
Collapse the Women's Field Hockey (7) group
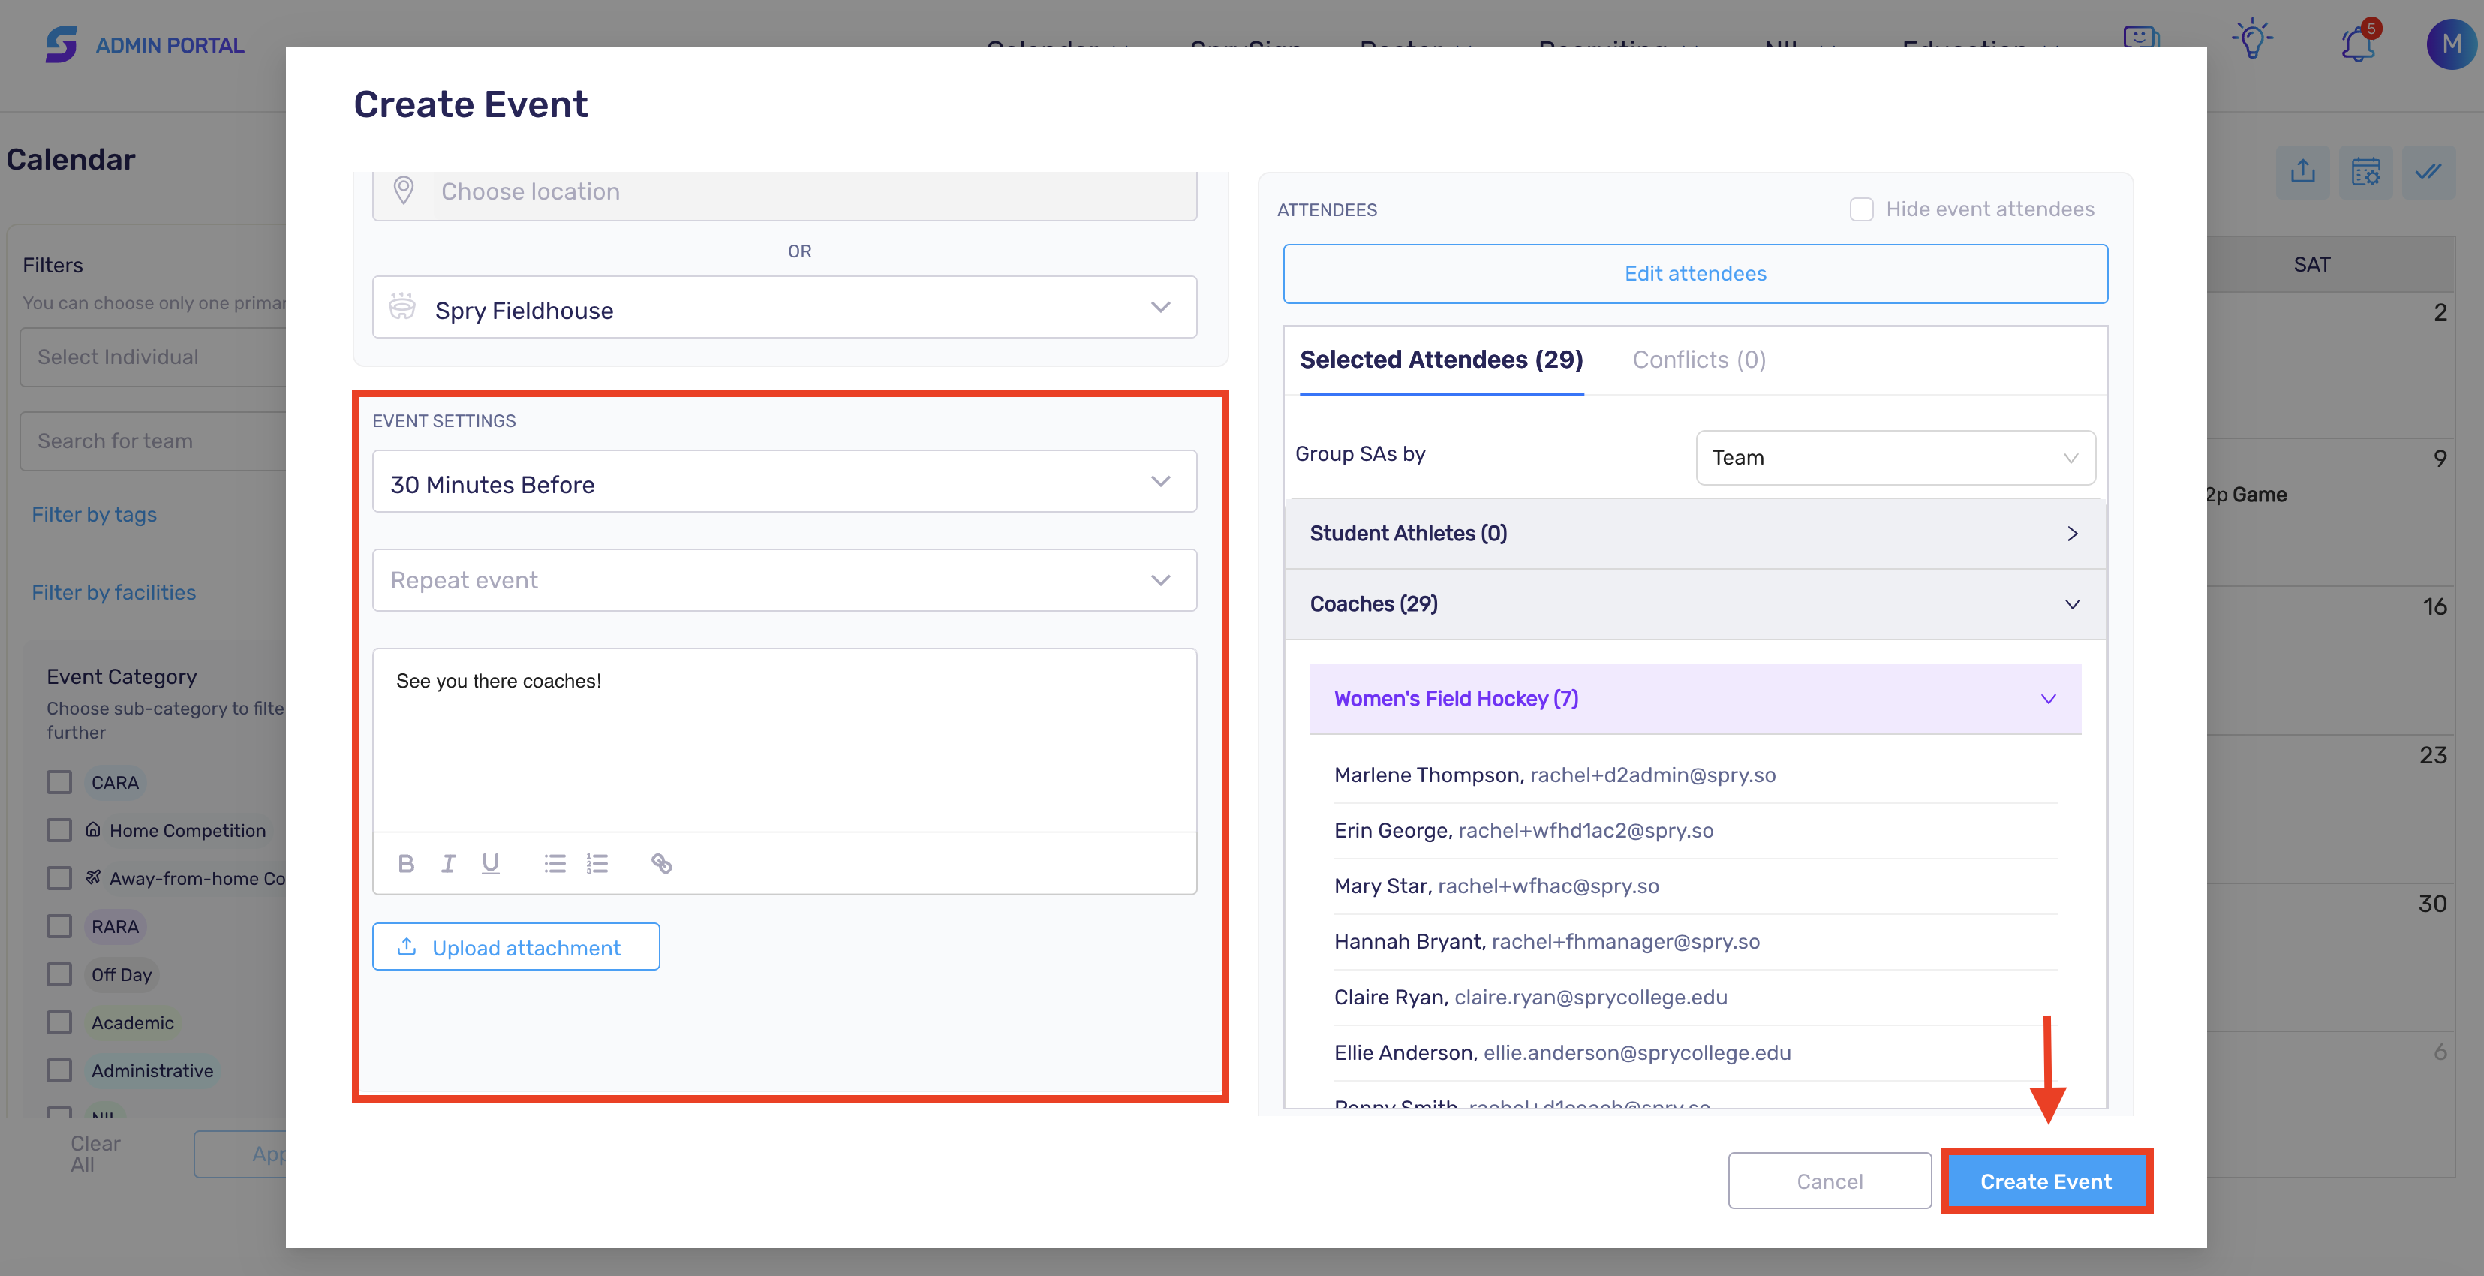point(1696,700)
